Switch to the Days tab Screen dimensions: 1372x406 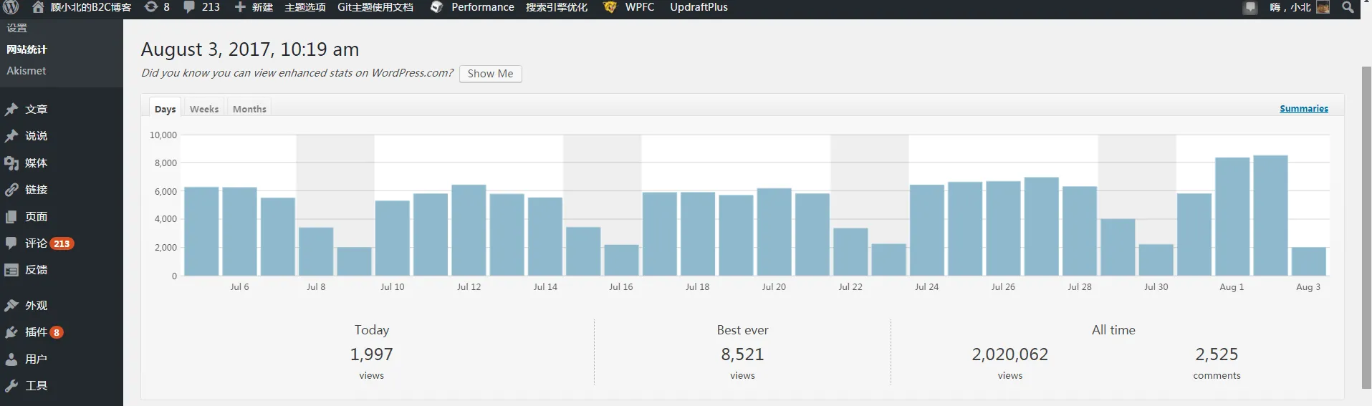click(165, 108)
